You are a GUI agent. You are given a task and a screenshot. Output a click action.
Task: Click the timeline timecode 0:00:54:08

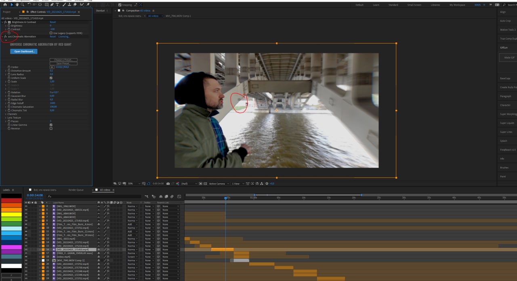[35, 195]
